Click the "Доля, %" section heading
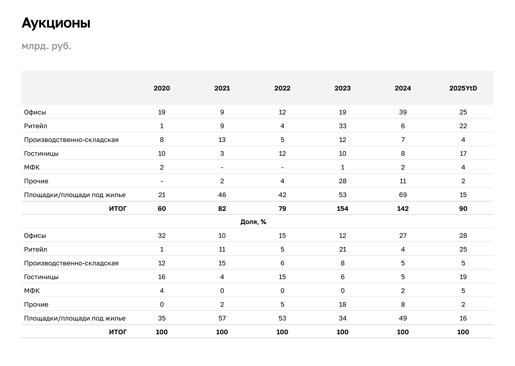Screen dimensions: 515x366 click(253, 222)
